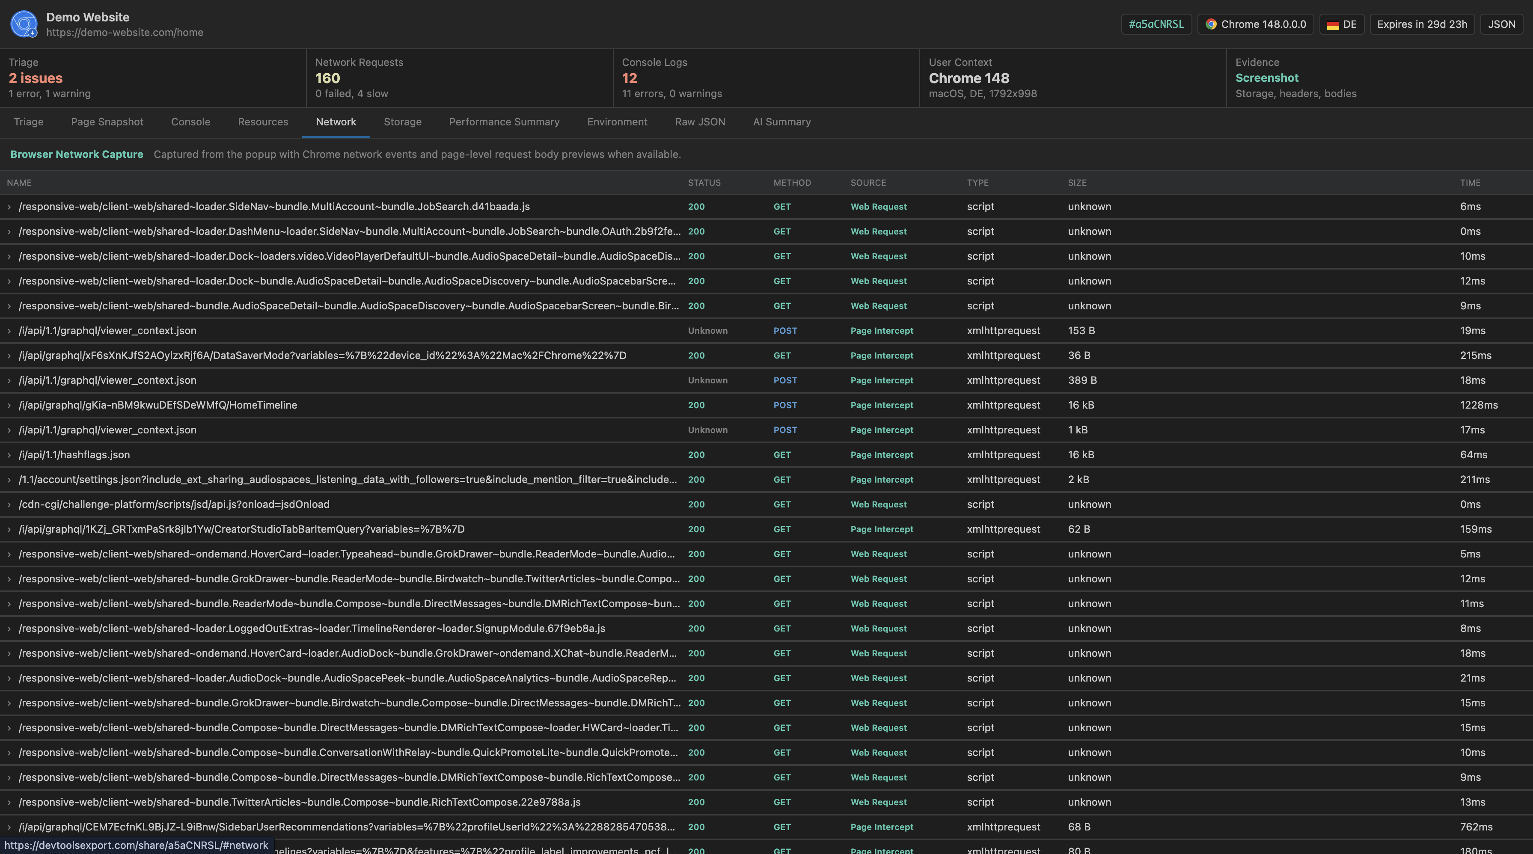The image size is (1533, 854).
Task: Click the 36 B size cell
Action: 1079,355
